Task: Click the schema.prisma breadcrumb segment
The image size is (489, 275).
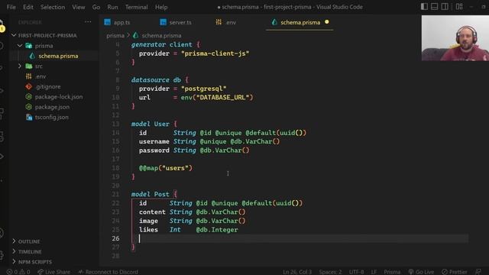Action: pyautogui.click(x=161, y=36)
